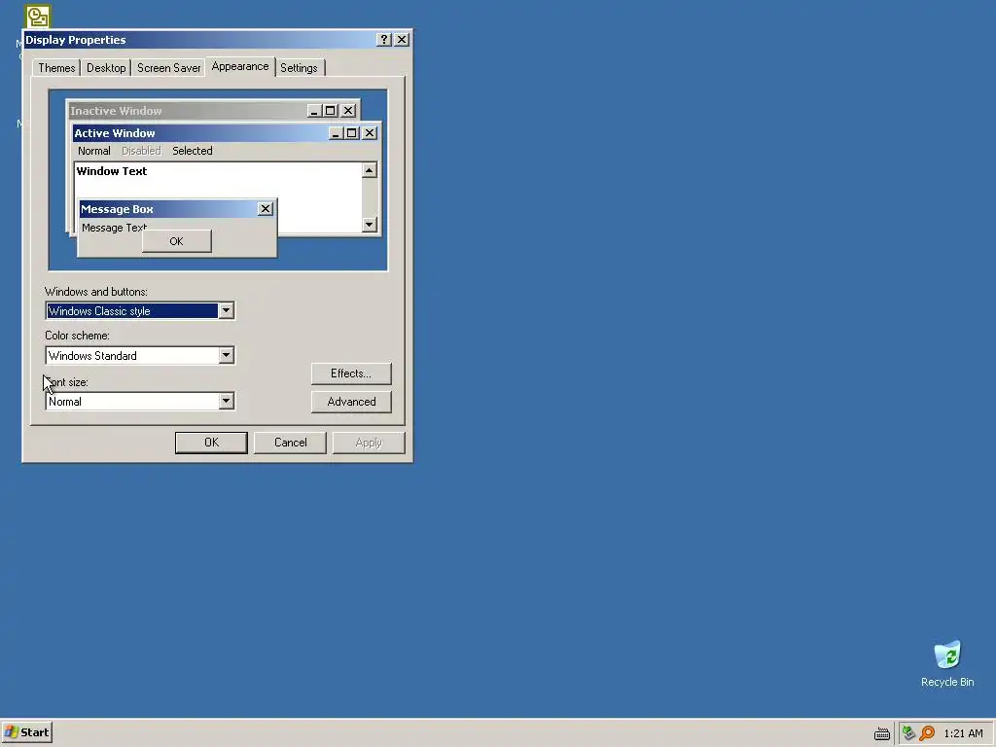996x747 pixels.
Task: Click the 1:21 AM taskbar clock
Action: (x=963, y=733)
